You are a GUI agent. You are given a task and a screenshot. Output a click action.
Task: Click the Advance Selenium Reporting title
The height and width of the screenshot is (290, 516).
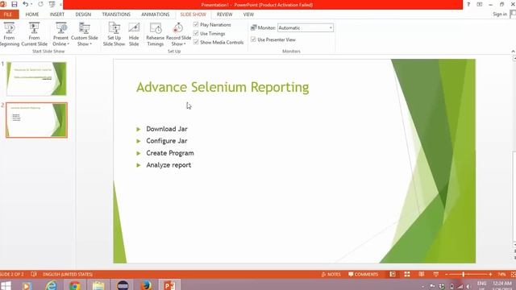pos(223,87)
